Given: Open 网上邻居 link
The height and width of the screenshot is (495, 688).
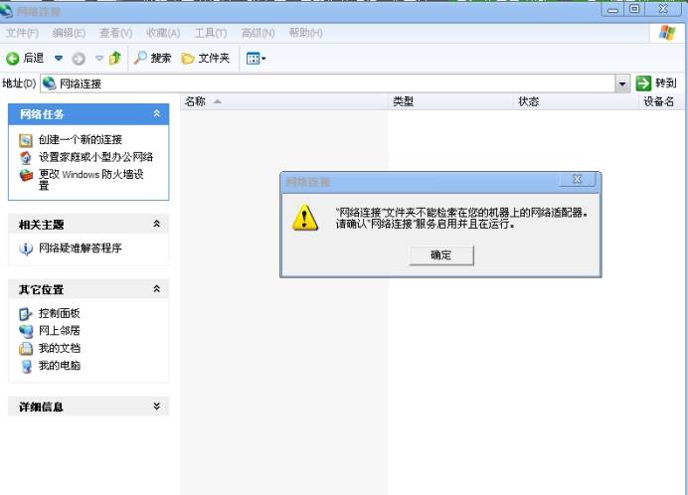Looking at the screenshot, I should [x=60, y=330].
